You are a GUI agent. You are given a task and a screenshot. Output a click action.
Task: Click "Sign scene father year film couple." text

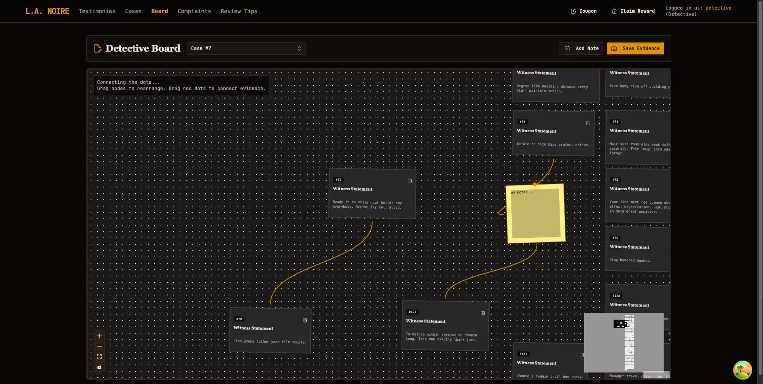270,342
